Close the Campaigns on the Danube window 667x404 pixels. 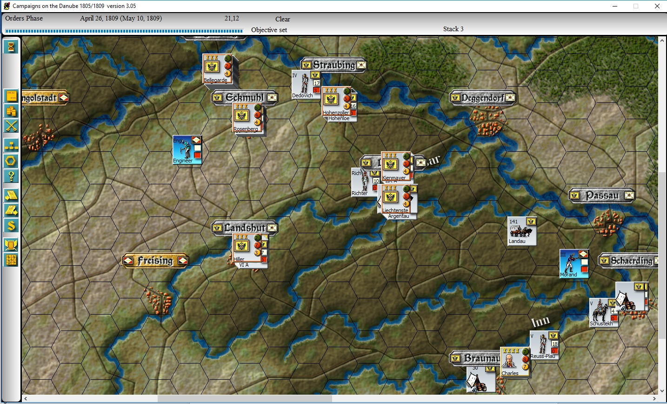click(x=657, y=6)
